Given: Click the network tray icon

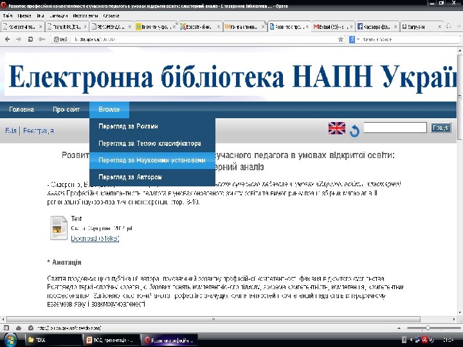Looking at the screenshot, I should (x=418, y=340).
